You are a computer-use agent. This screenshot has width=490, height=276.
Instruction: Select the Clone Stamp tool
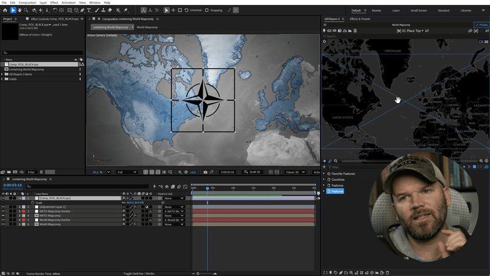tap(104, 10)
